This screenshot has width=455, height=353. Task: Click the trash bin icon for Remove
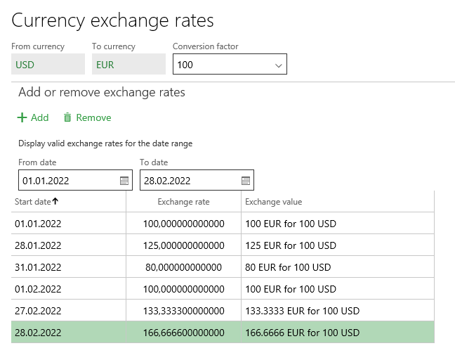point(67,118)
